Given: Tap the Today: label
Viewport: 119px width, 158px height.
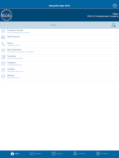Looking at the screenshot, I should pos(116,14).
